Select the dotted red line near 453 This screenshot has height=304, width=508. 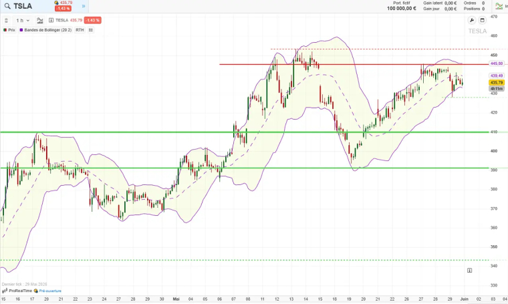(380, 49)
